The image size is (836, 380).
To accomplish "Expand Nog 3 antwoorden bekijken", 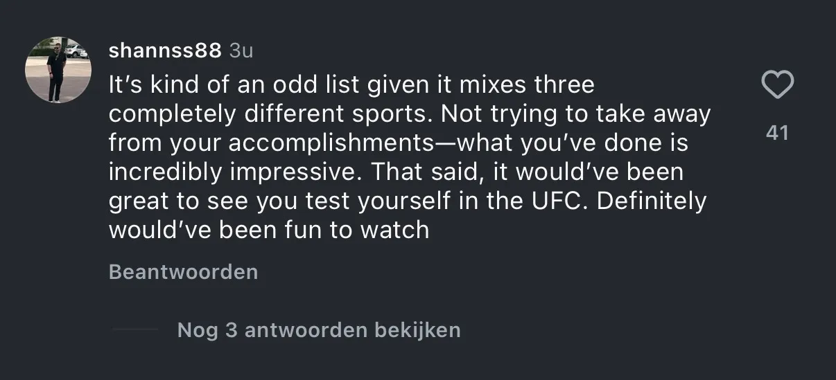I will point(319,330).
